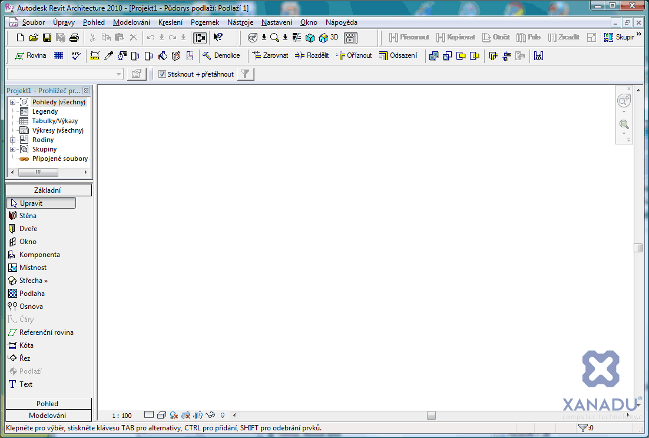Close the project browser panel
The image size is (649, 438).
pos(86,90)
